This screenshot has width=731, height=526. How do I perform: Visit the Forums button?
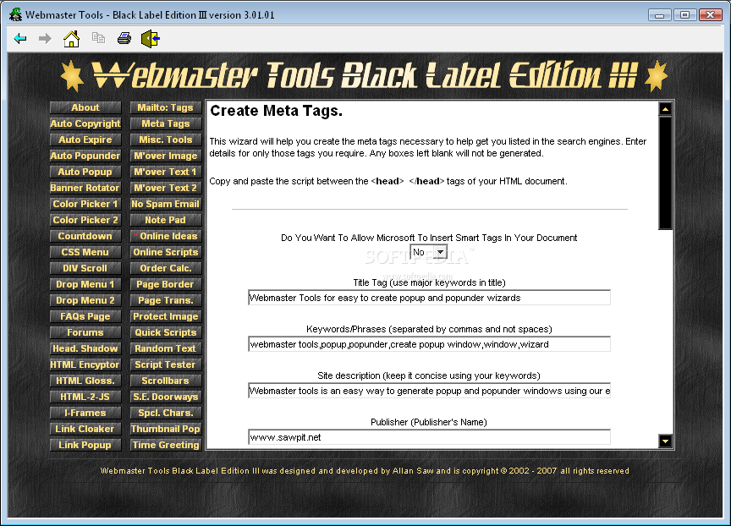pyautogui.click(x=85, y=332)
